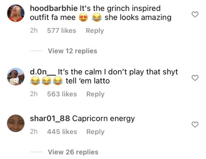Reply to shar01_88's comment

95,132
